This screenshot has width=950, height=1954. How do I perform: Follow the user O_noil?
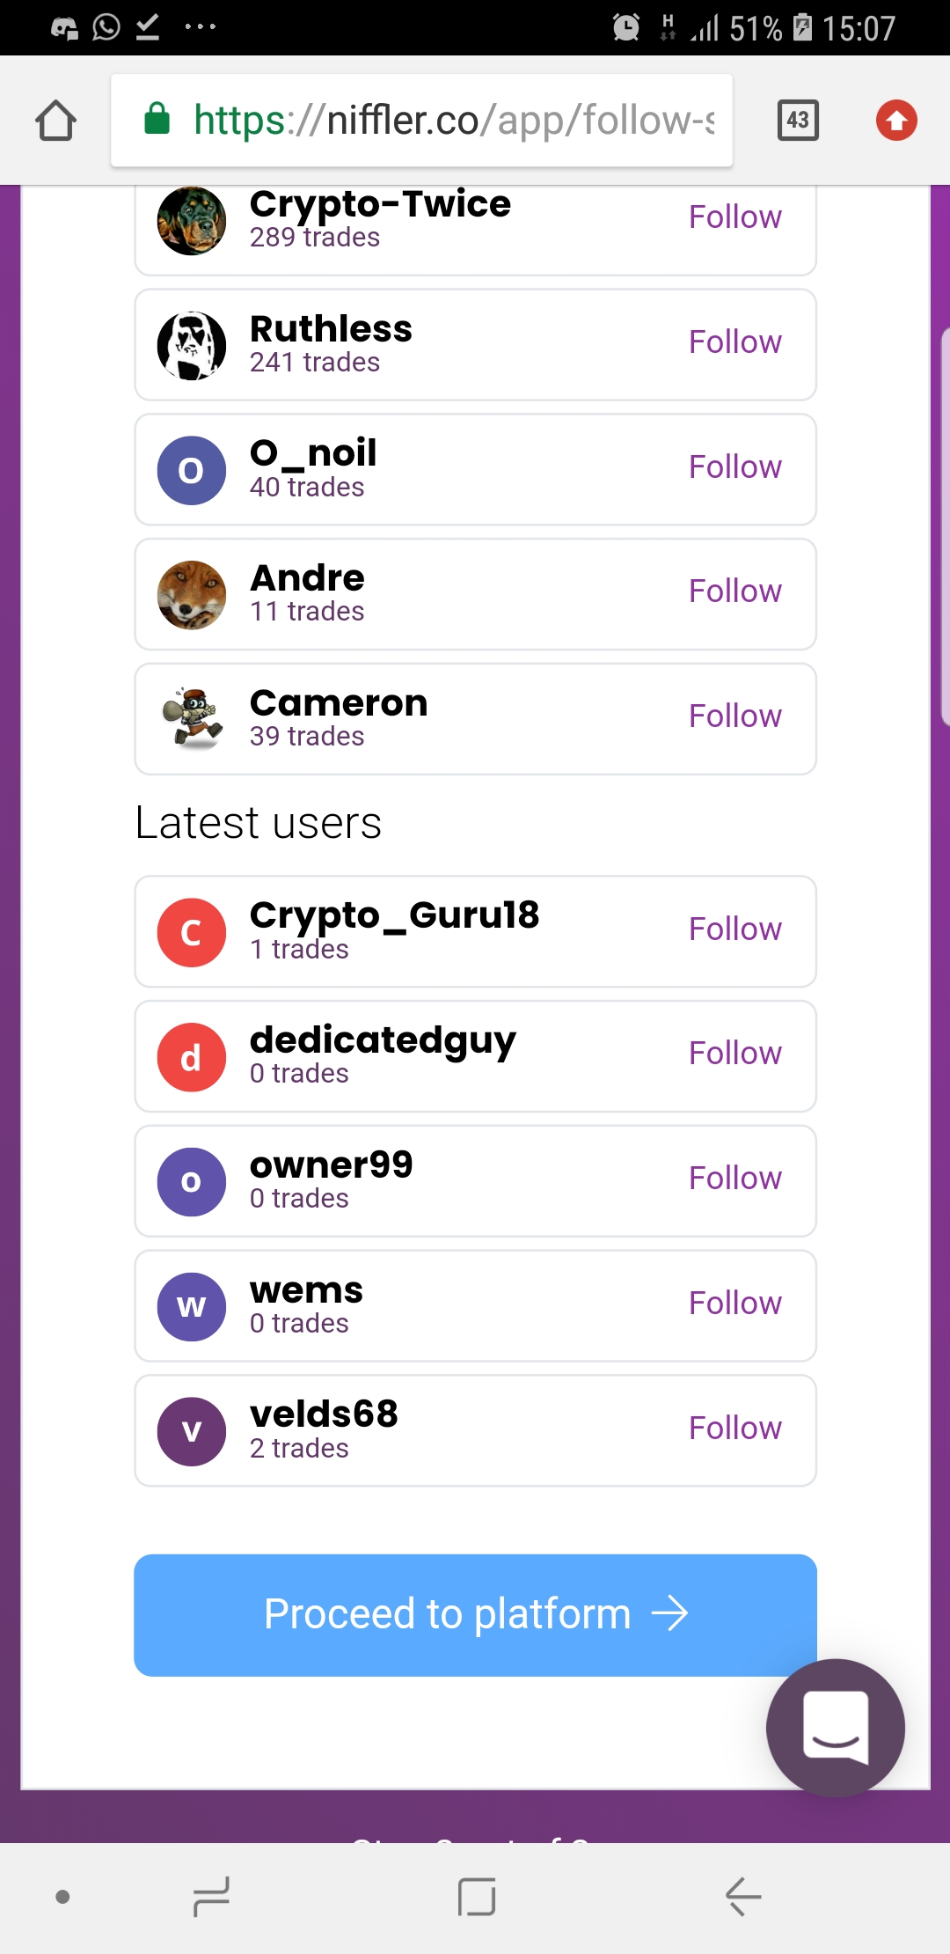(x=734, y=467)
